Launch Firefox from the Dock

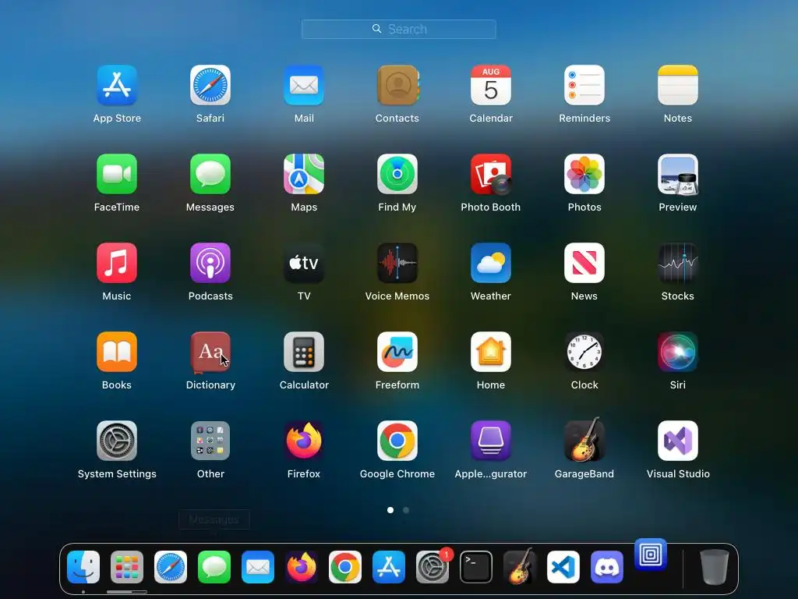(x=302, y=567)
